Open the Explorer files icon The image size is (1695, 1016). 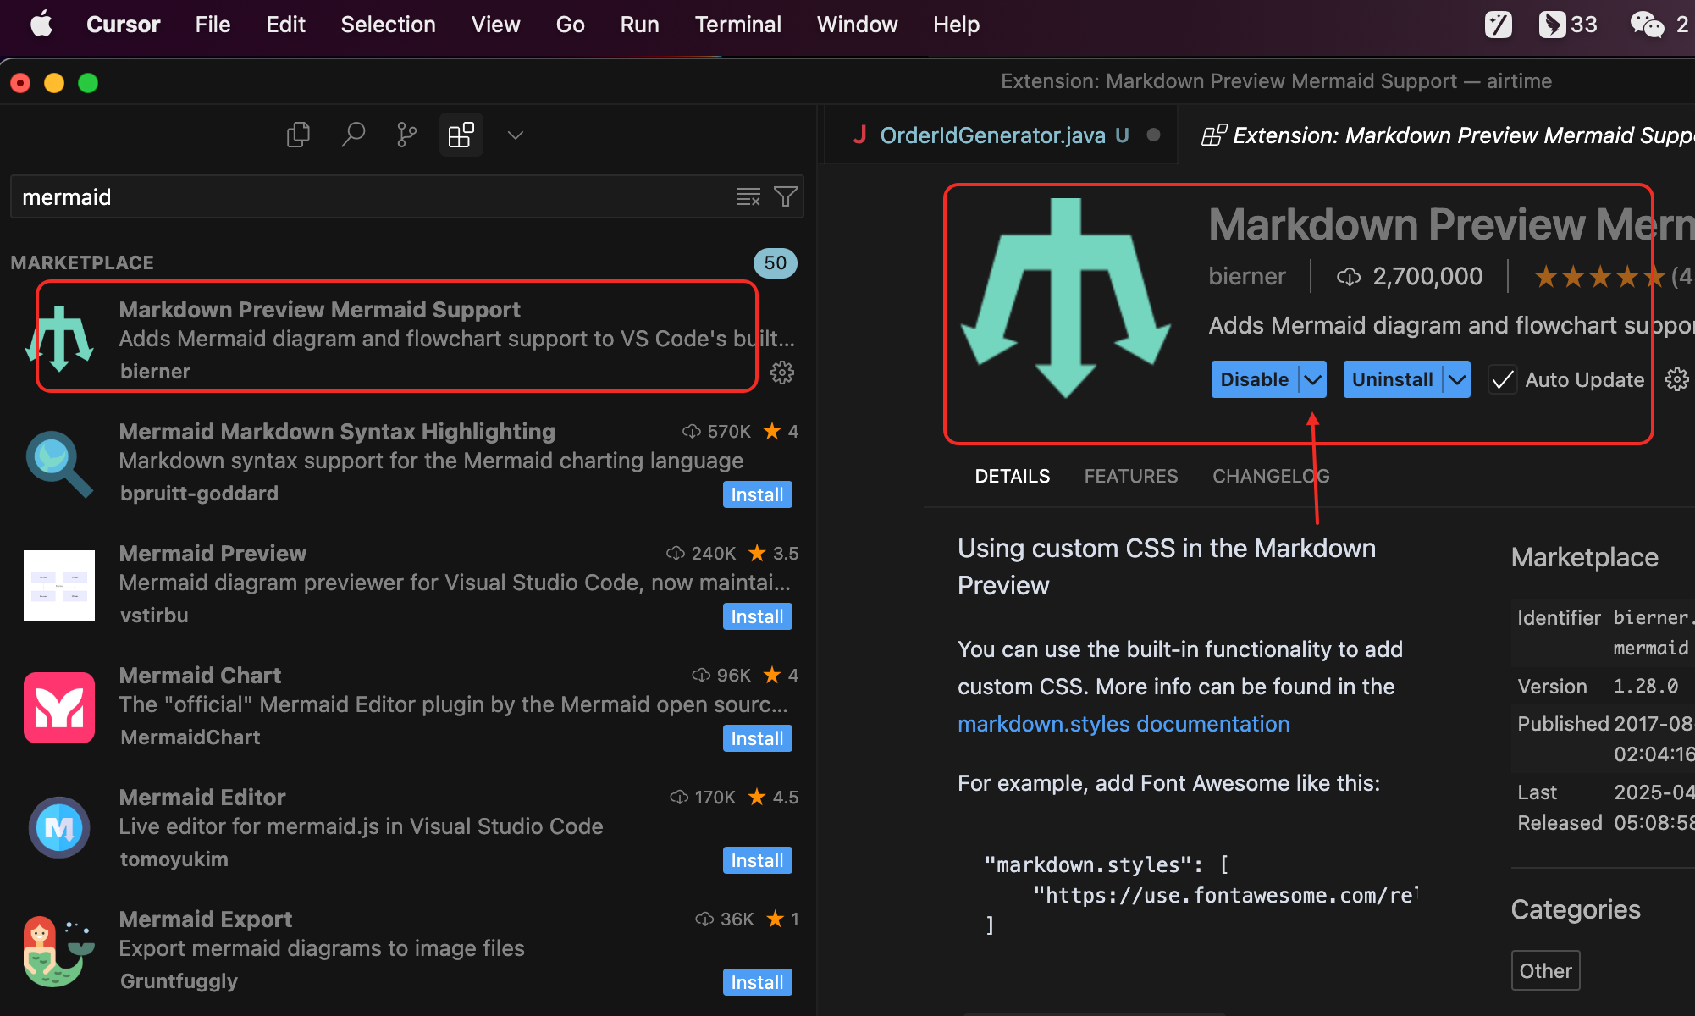tap(298, 135)
